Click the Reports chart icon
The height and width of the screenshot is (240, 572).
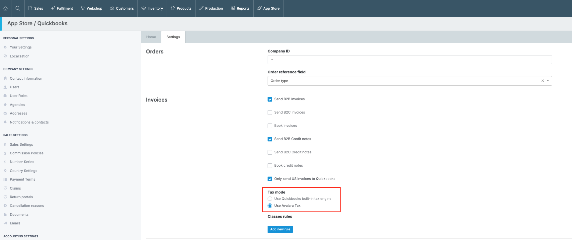233,8
